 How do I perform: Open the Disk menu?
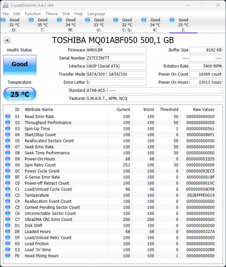pyautogui.click(x=66, y=14)
